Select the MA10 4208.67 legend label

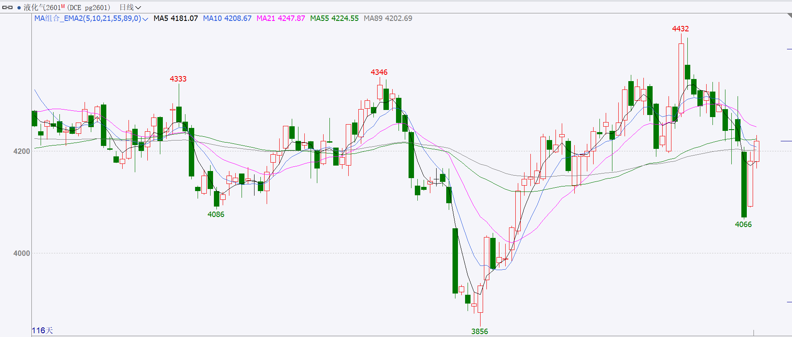pyautogui.click(x=227, y=18)
